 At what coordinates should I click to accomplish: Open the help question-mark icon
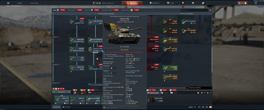pyautogui.click(x=256, y=3)
